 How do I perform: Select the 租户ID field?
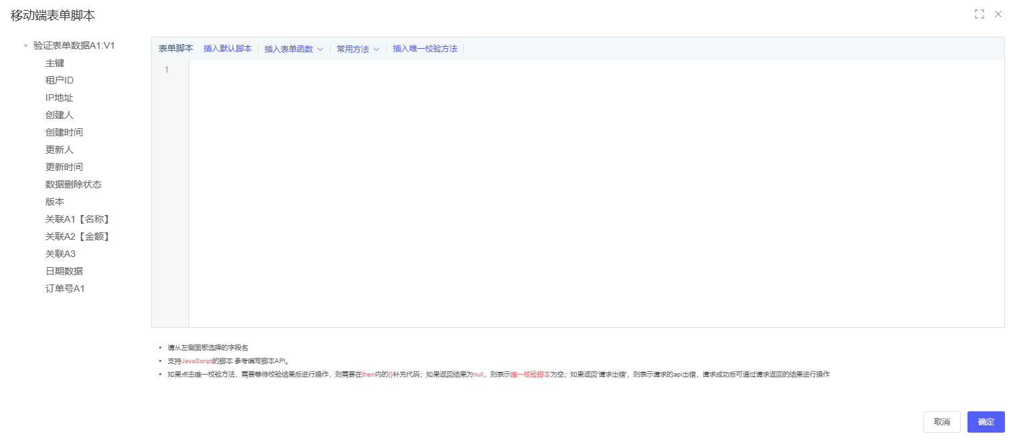pyautogui.click(x=60, y=80)
